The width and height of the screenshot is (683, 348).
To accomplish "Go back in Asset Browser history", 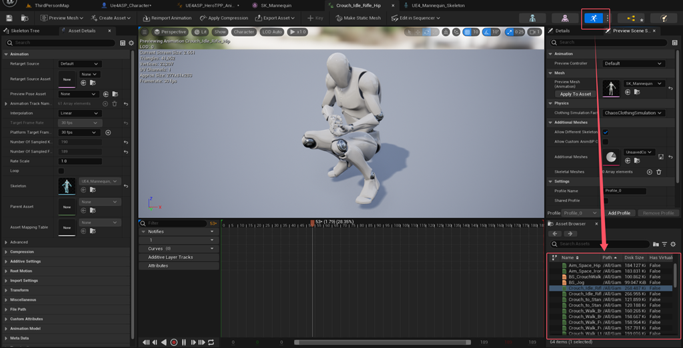I will click(556, 233).
